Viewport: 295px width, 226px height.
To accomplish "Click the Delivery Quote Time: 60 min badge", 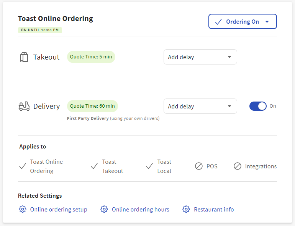I will coord(92,106).
